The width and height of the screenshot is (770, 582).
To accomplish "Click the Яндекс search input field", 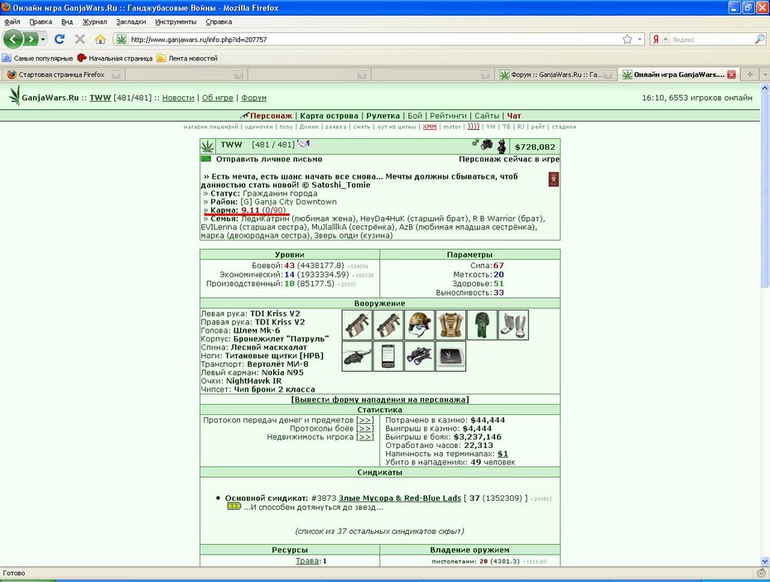I will pyautogui.click(x=711, y=39).
